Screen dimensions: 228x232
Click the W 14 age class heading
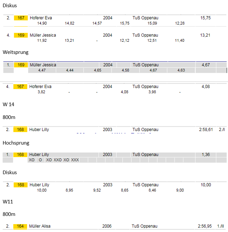(9, 104)
